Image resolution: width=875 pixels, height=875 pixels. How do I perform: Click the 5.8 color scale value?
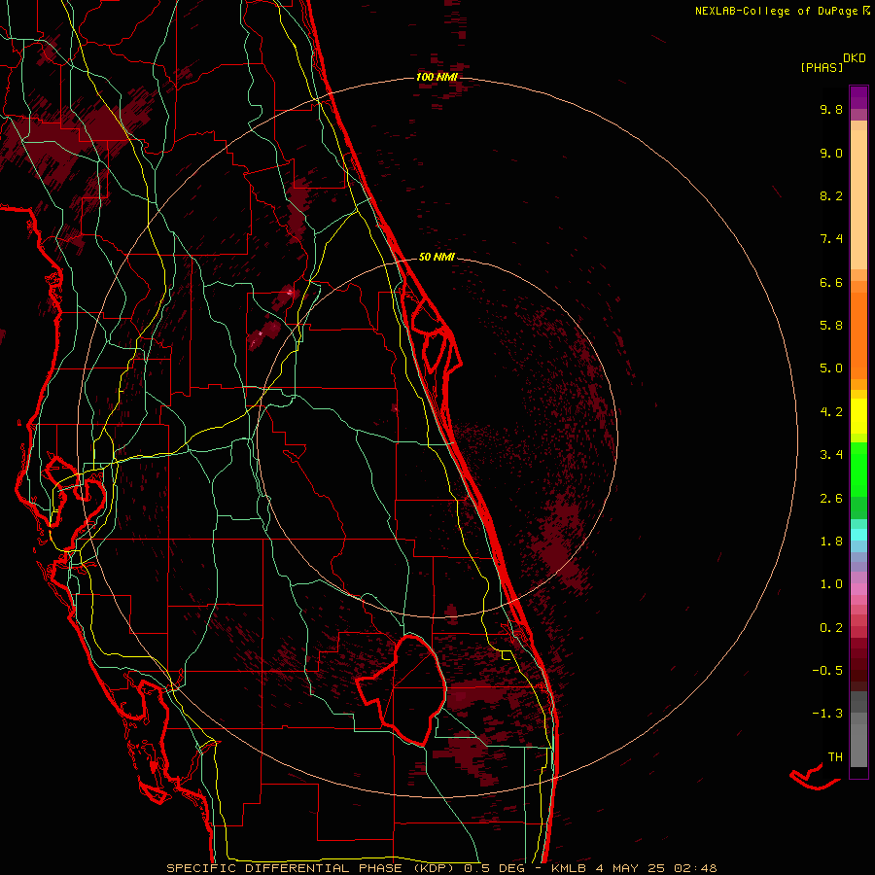click(831, 326)
